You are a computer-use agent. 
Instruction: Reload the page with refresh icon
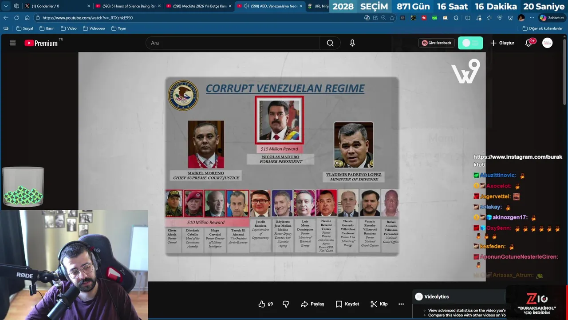click(x=16, y=18)
